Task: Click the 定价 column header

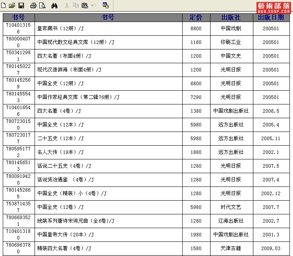Action: [x=196, y=17]
